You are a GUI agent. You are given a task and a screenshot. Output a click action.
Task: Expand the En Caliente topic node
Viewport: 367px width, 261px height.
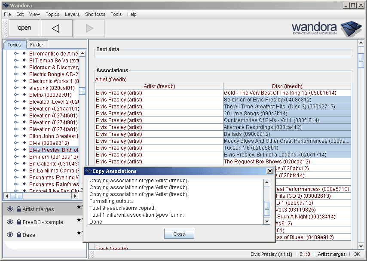tap(16, 164)
